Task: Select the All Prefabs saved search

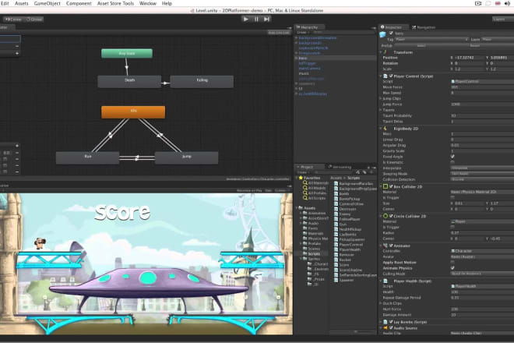Action: [315, 193]
